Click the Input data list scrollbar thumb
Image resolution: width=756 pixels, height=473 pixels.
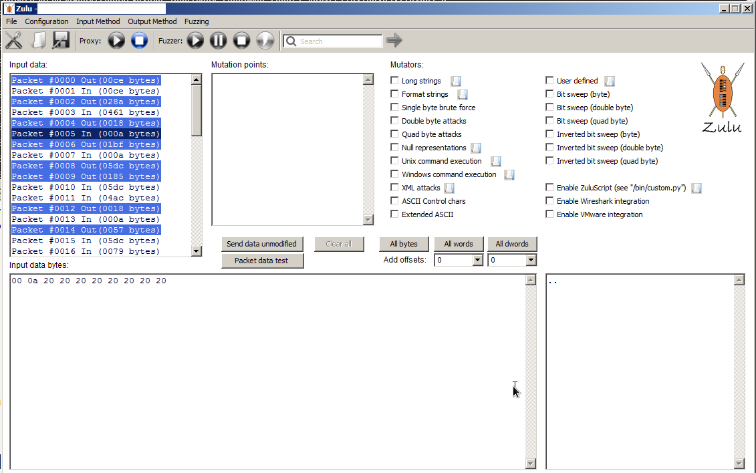(197, 111)
